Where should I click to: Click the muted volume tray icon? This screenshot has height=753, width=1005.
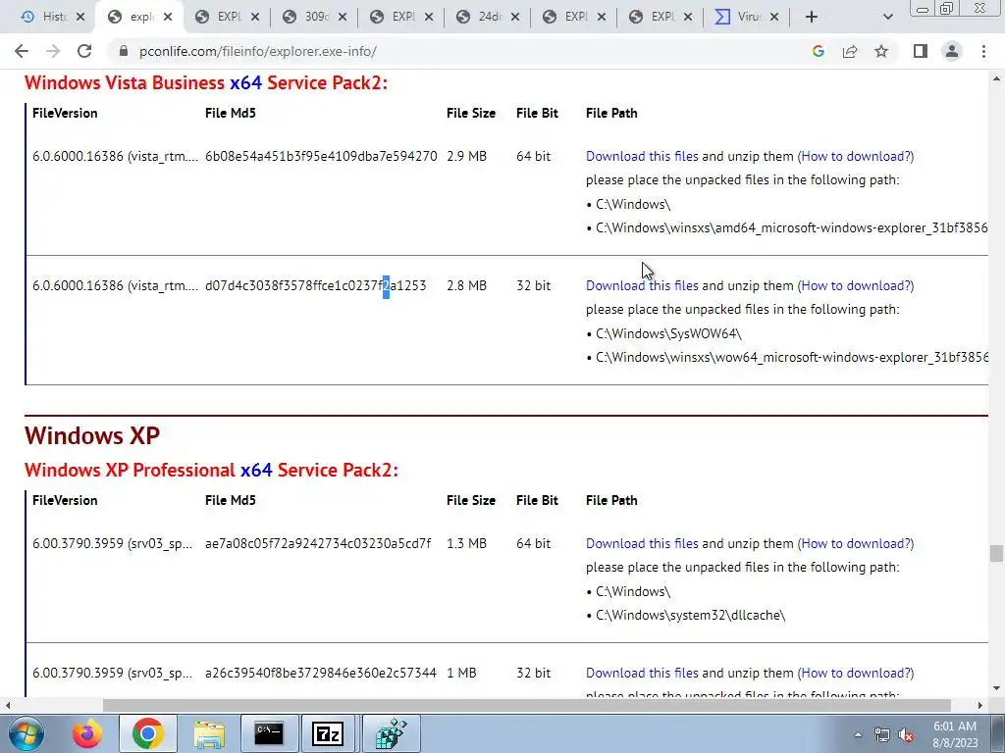pyautogui.click(x=906, y=734)
